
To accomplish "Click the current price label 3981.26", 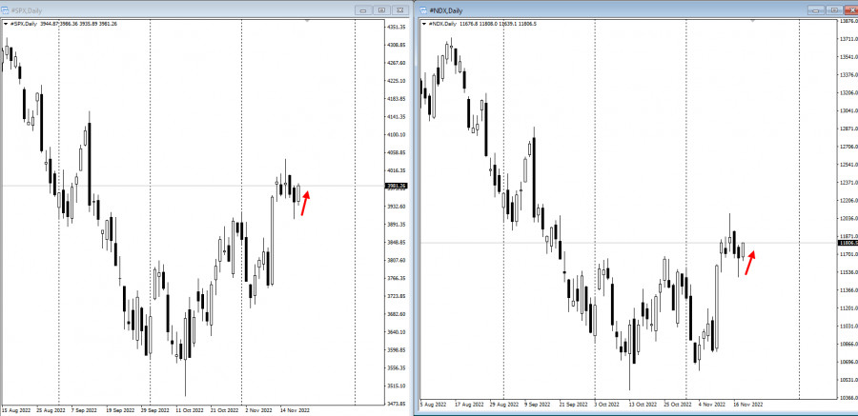I will pos(397,186).
